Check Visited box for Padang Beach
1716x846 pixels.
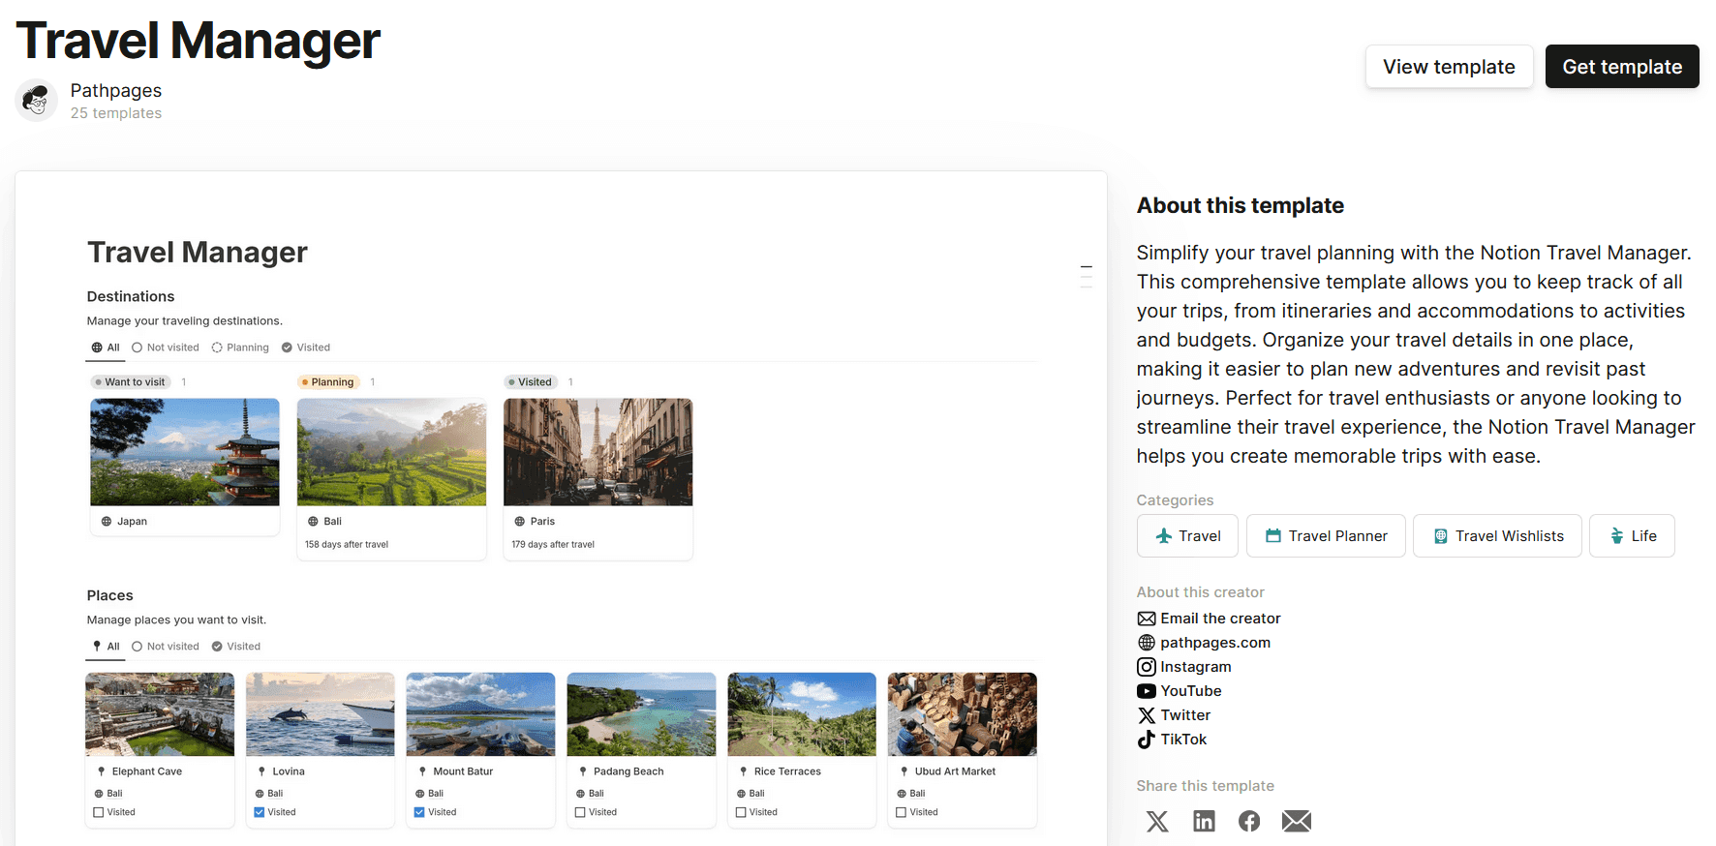[580, 812]
